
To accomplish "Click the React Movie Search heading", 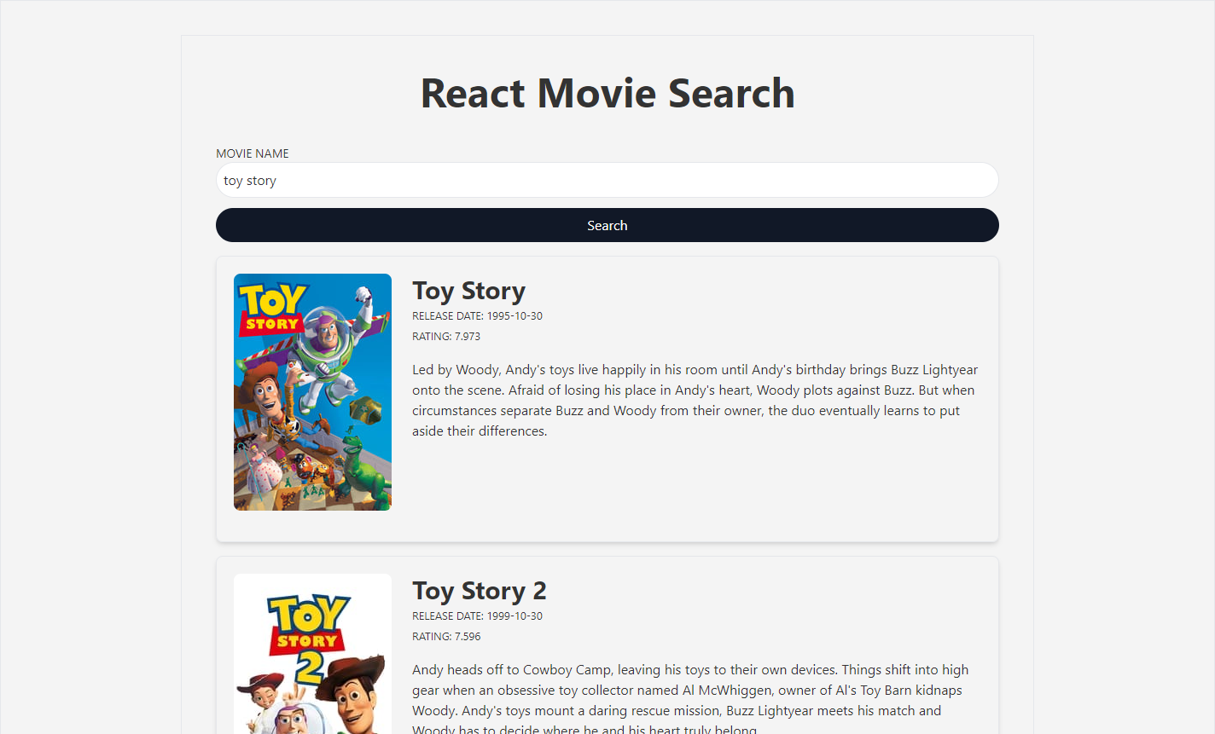I will [607, 93].
